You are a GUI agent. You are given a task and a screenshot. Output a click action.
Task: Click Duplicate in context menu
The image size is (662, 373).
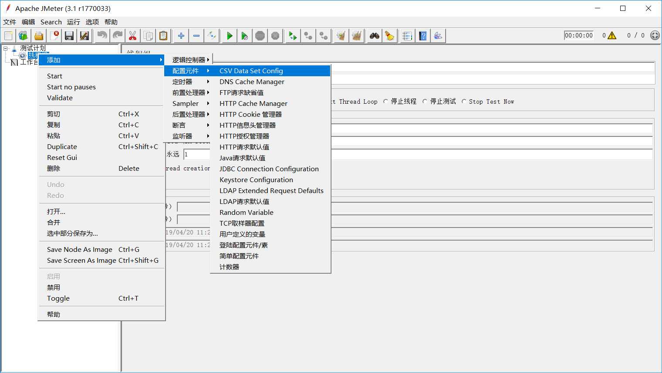[x=101, y=146]
